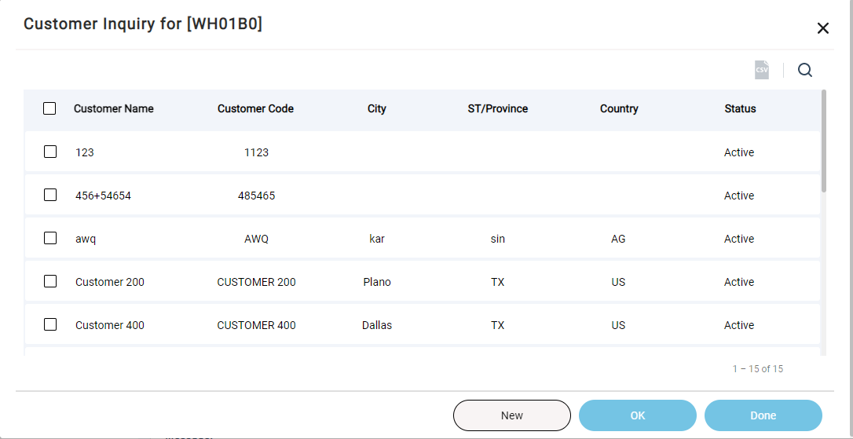The height and width of the screenshot is (439, 853).
Task: Click the Customer Code column header
Action: click(x=255, y=109)
